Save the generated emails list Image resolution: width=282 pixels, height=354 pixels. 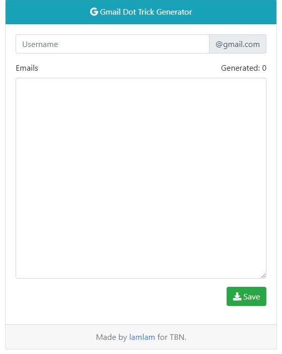(x=246, y=296)
